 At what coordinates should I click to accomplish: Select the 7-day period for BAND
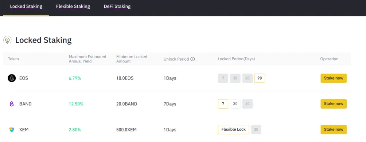click(x=223, y=104)
